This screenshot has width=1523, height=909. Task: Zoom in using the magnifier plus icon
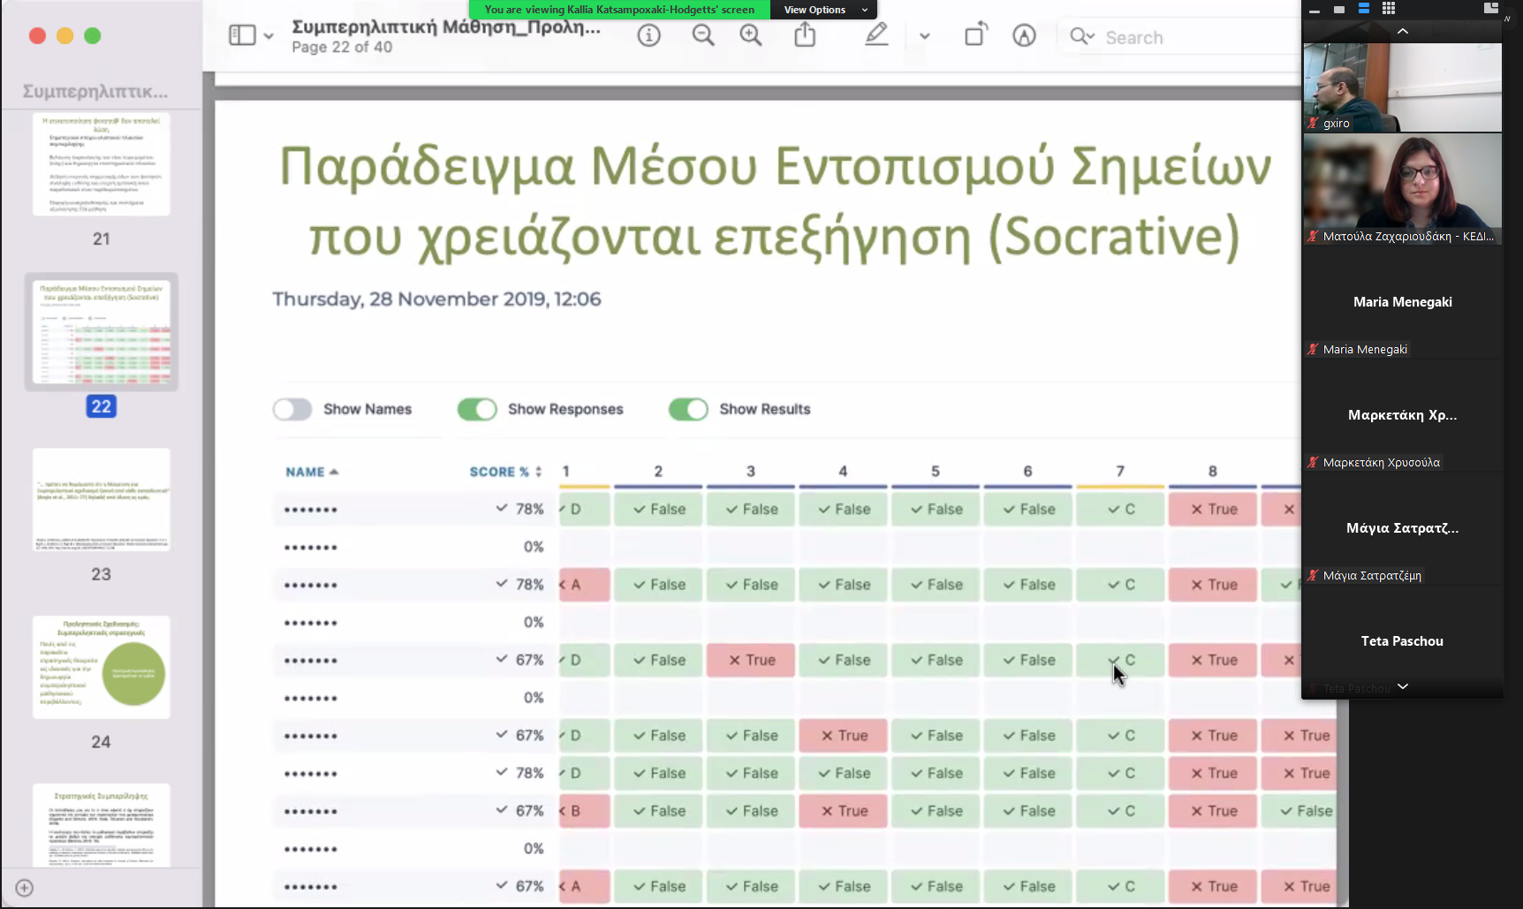[x=751, y=35]
